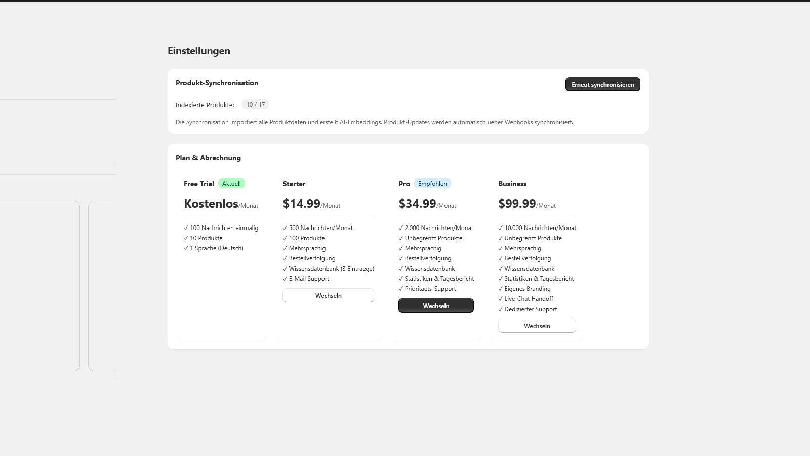
Task: Click the E-Mail Support feature item
Action: tap(306, 279)
